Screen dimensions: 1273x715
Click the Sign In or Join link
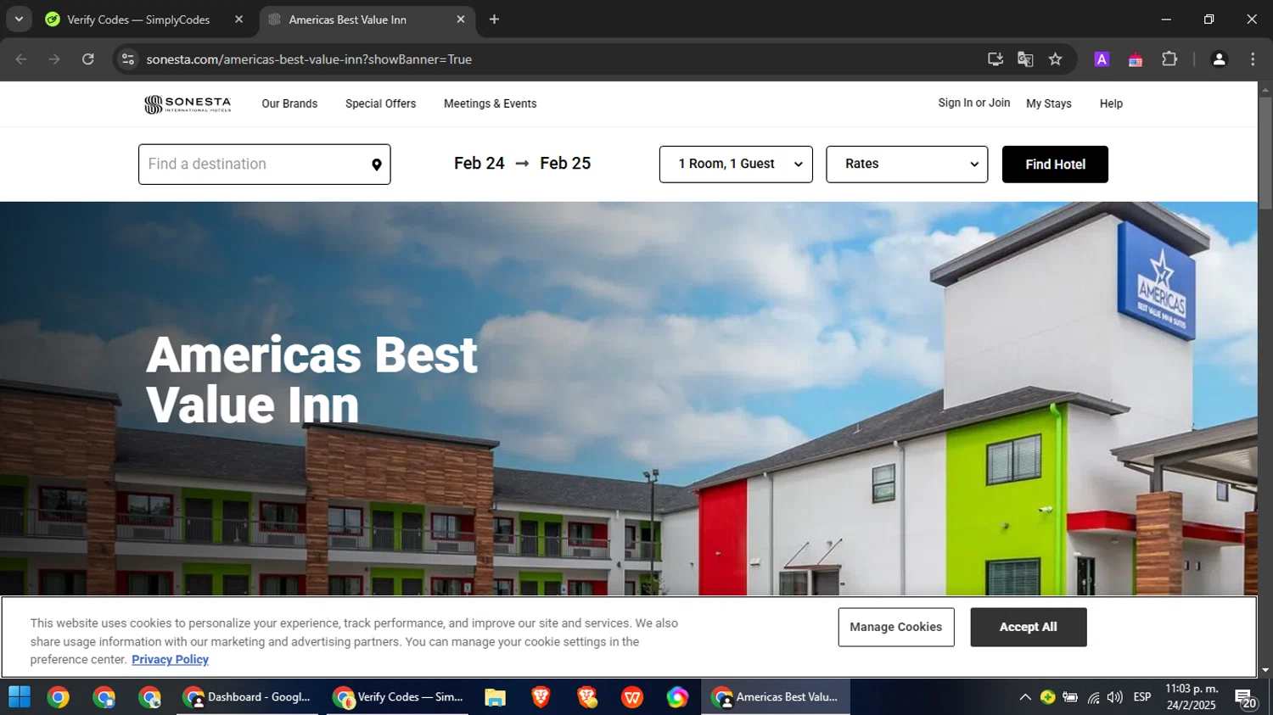point(973,103)
